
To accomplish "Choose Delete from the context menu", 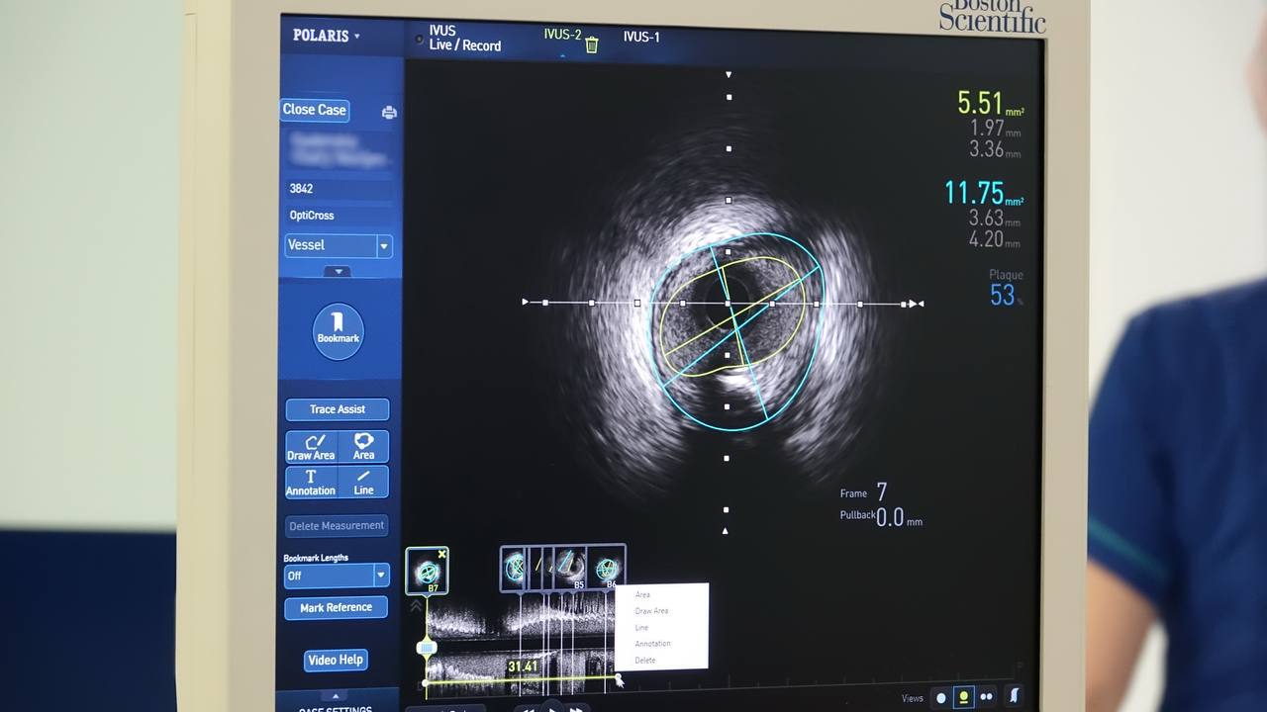I will (645, 660).
